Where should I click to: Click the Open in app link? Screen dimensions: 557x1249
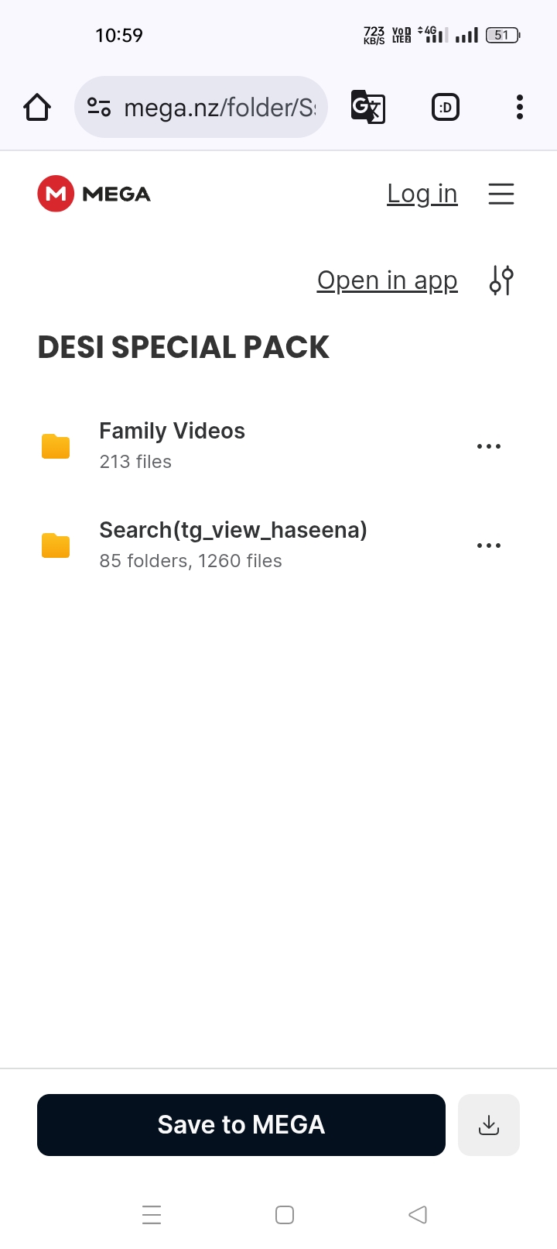(x=388, y=280)
